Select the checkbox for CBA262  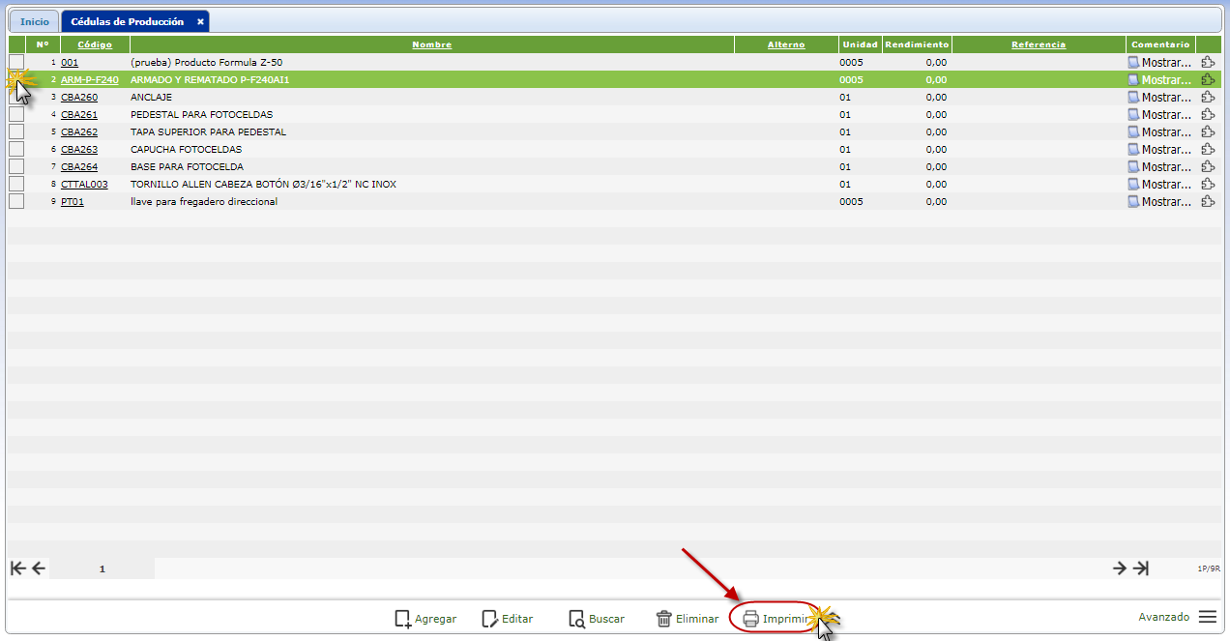(16, 131)
